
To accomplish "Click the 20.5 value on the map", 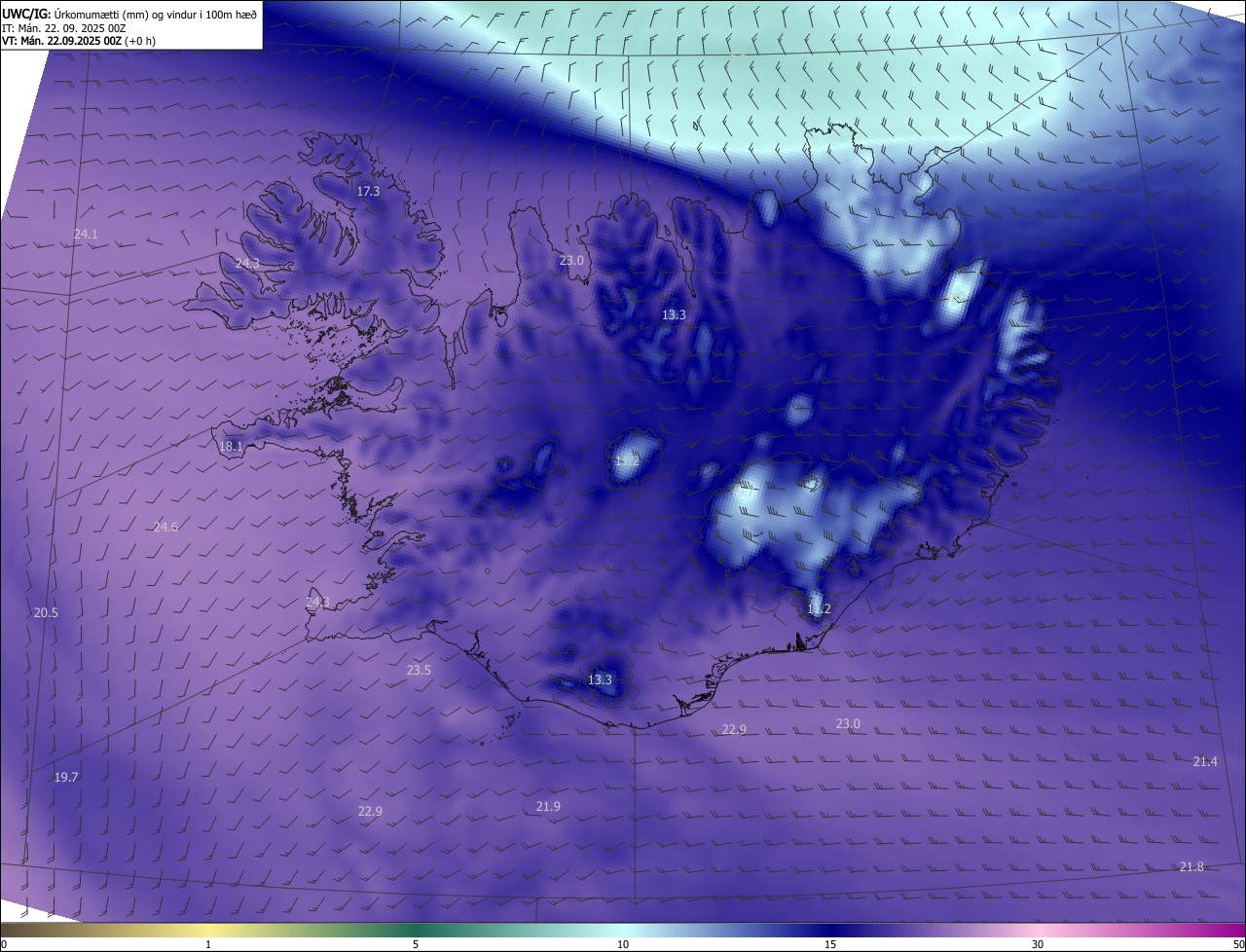I will [46, 613].
